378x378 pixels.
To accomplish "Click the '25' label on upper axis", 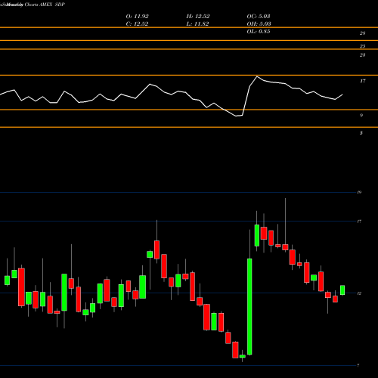I will [x=362, y=46].
